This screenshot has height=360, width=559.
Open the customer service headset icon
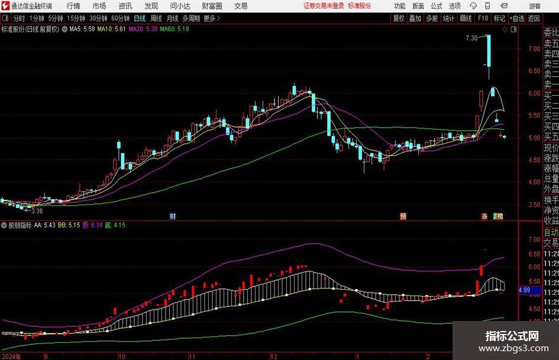(x=473, y=6)
